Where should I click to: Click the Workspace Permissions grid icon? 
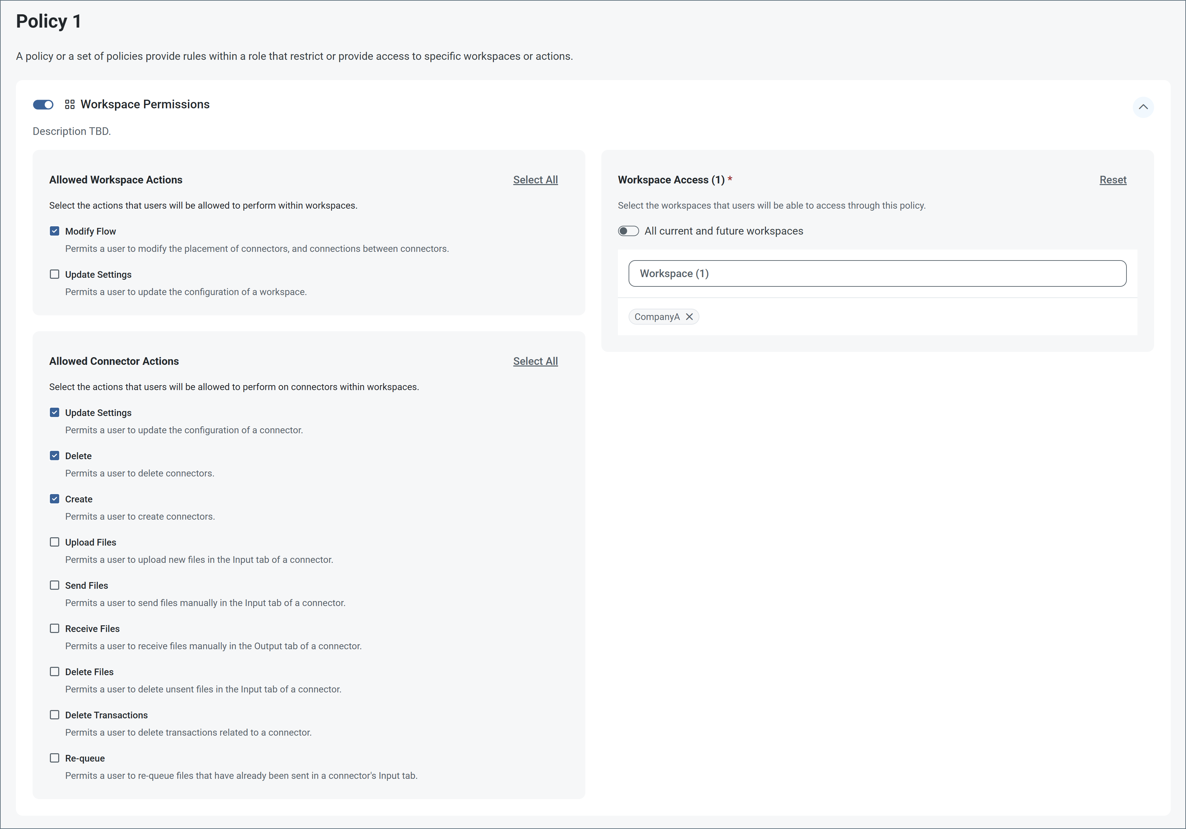[x=70, y=104]
